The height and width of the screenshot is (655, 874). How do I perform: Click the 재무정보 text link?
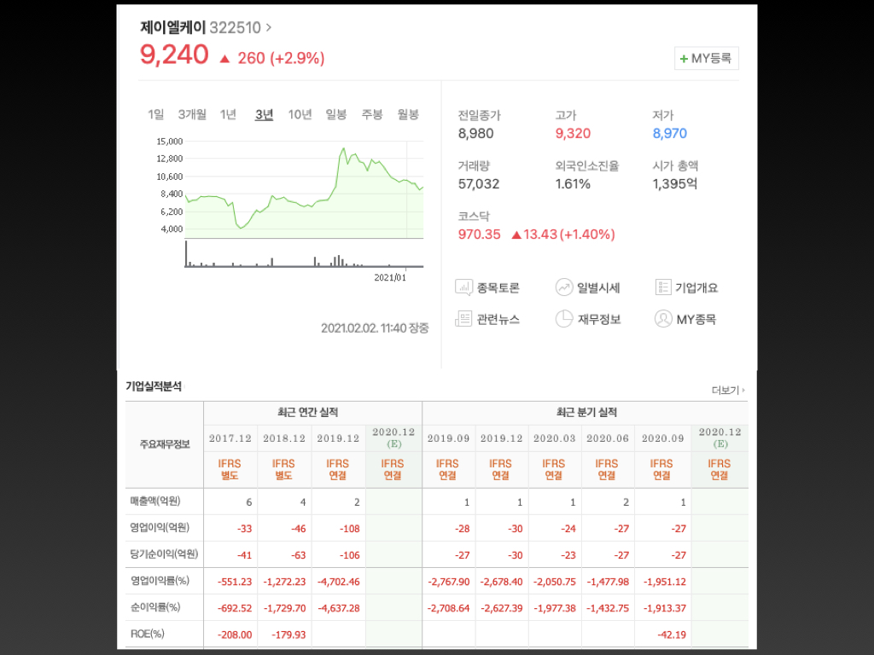pyautogui.click(x=599, y=319)
